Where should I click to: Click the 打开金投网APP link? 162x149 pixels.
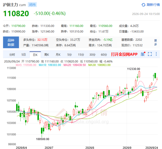(124, 54)
